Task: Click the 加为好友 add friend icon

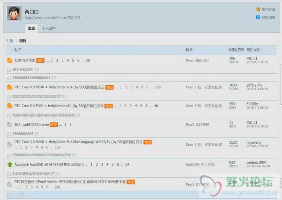Action: coord(258,9)
